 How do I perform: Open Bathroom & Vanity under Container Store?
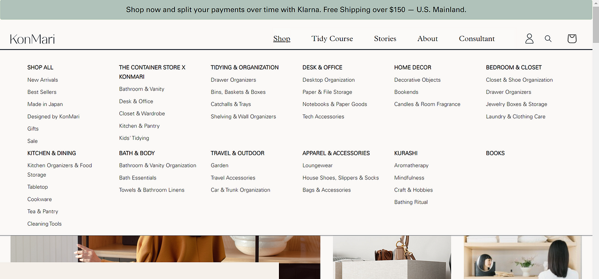tap(142, 89)
